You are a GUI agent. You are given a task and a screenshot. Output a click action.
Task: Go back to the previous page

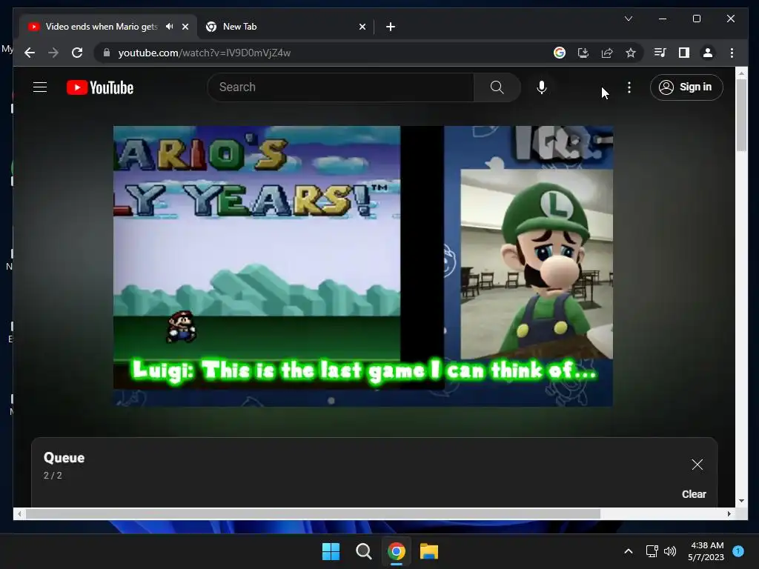click(30, 53)
